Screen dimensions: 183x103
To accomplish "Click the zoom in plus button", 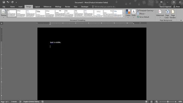I will (x=176, y=102).
